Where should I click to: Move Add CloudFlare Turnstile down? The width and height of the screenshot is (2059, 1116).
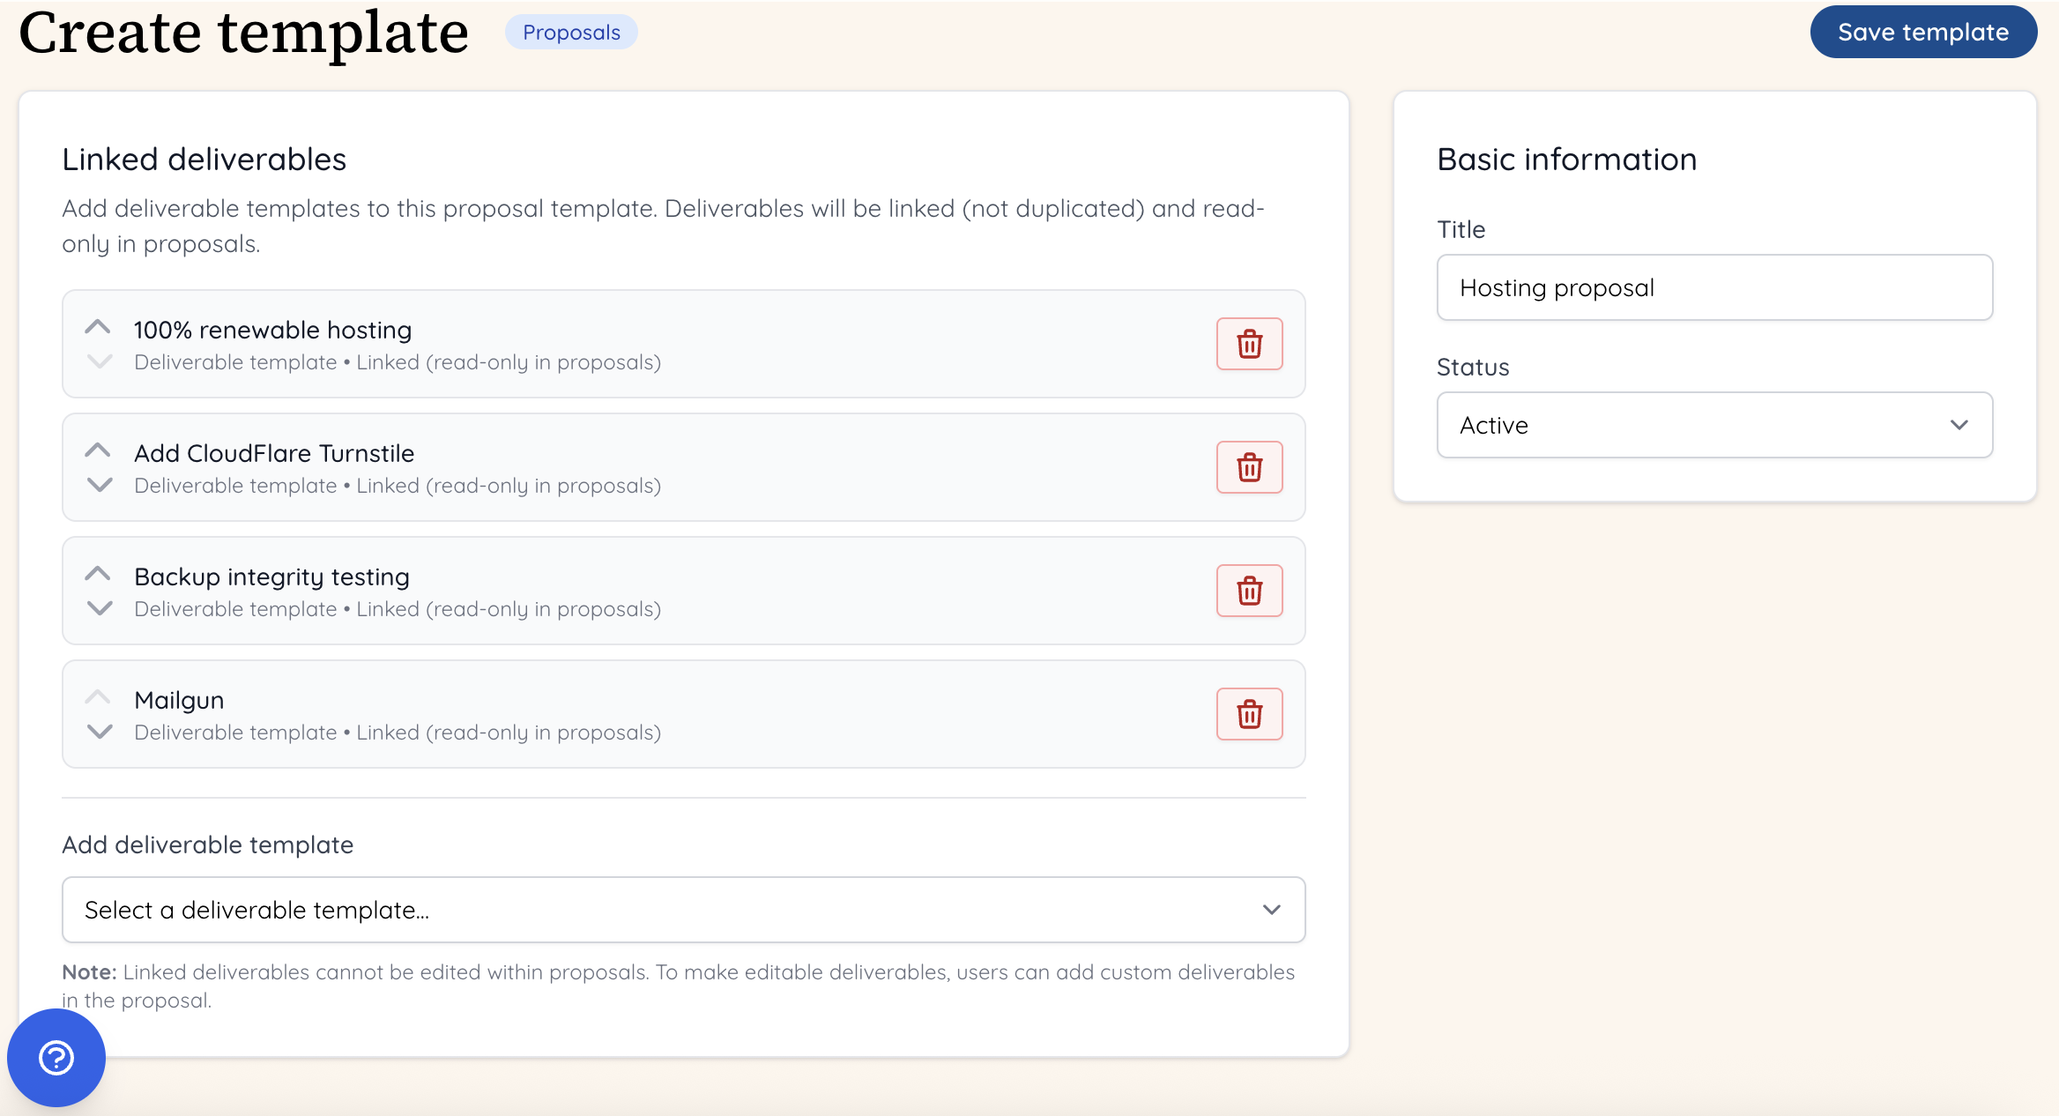(x=100, y=485)
